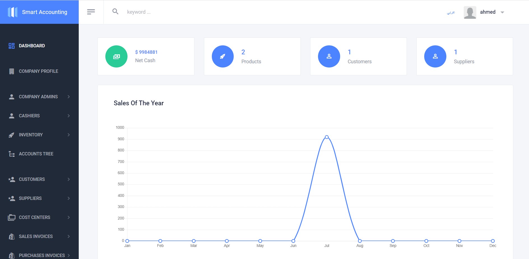Click the green Net Cash money icon

(x=116, y=56)
